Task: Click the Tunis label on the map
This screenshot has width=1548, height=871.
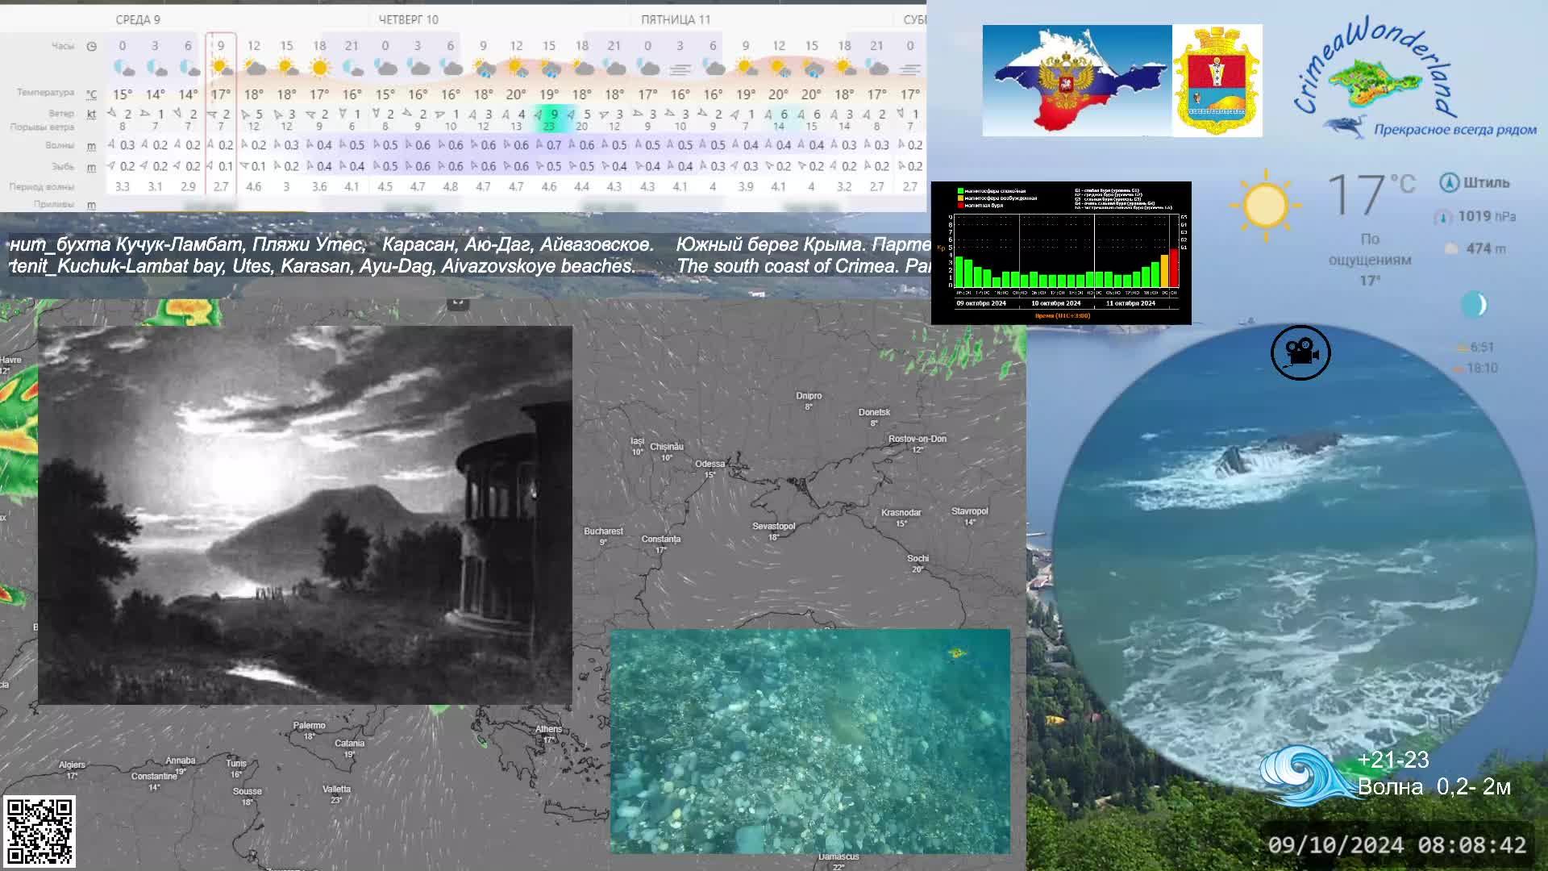Action: [236, 764]
